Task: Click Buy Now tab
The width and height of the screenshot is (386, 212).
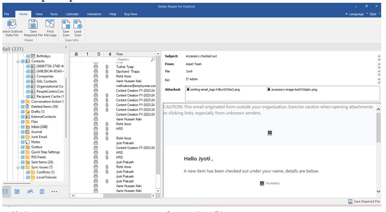Action: 131,14
